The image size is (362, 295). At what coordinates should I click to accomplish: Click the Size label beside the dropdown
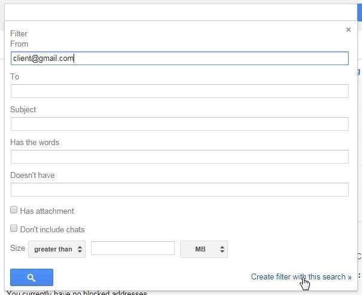point(17,248)
